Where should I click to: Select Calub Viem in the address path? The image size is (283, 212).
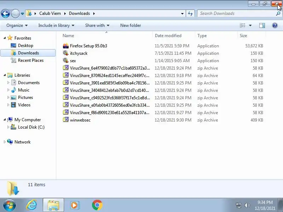(x=50, y=13)
